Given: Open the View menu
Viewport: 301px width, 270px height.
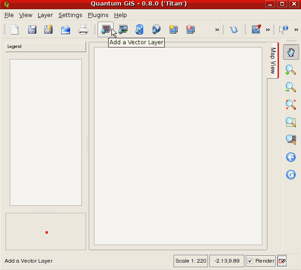Looking at the screenshot, I should (25, 15).
